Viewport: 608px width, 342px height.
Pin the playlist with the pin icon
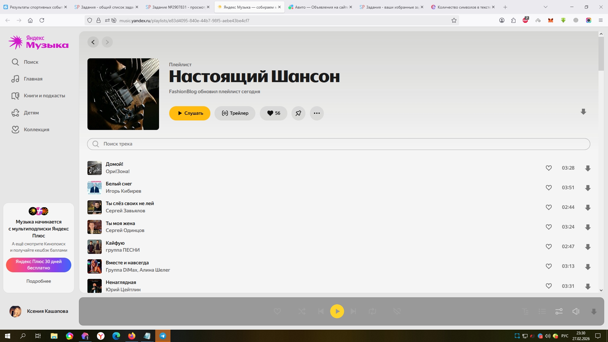click(298, 113)
